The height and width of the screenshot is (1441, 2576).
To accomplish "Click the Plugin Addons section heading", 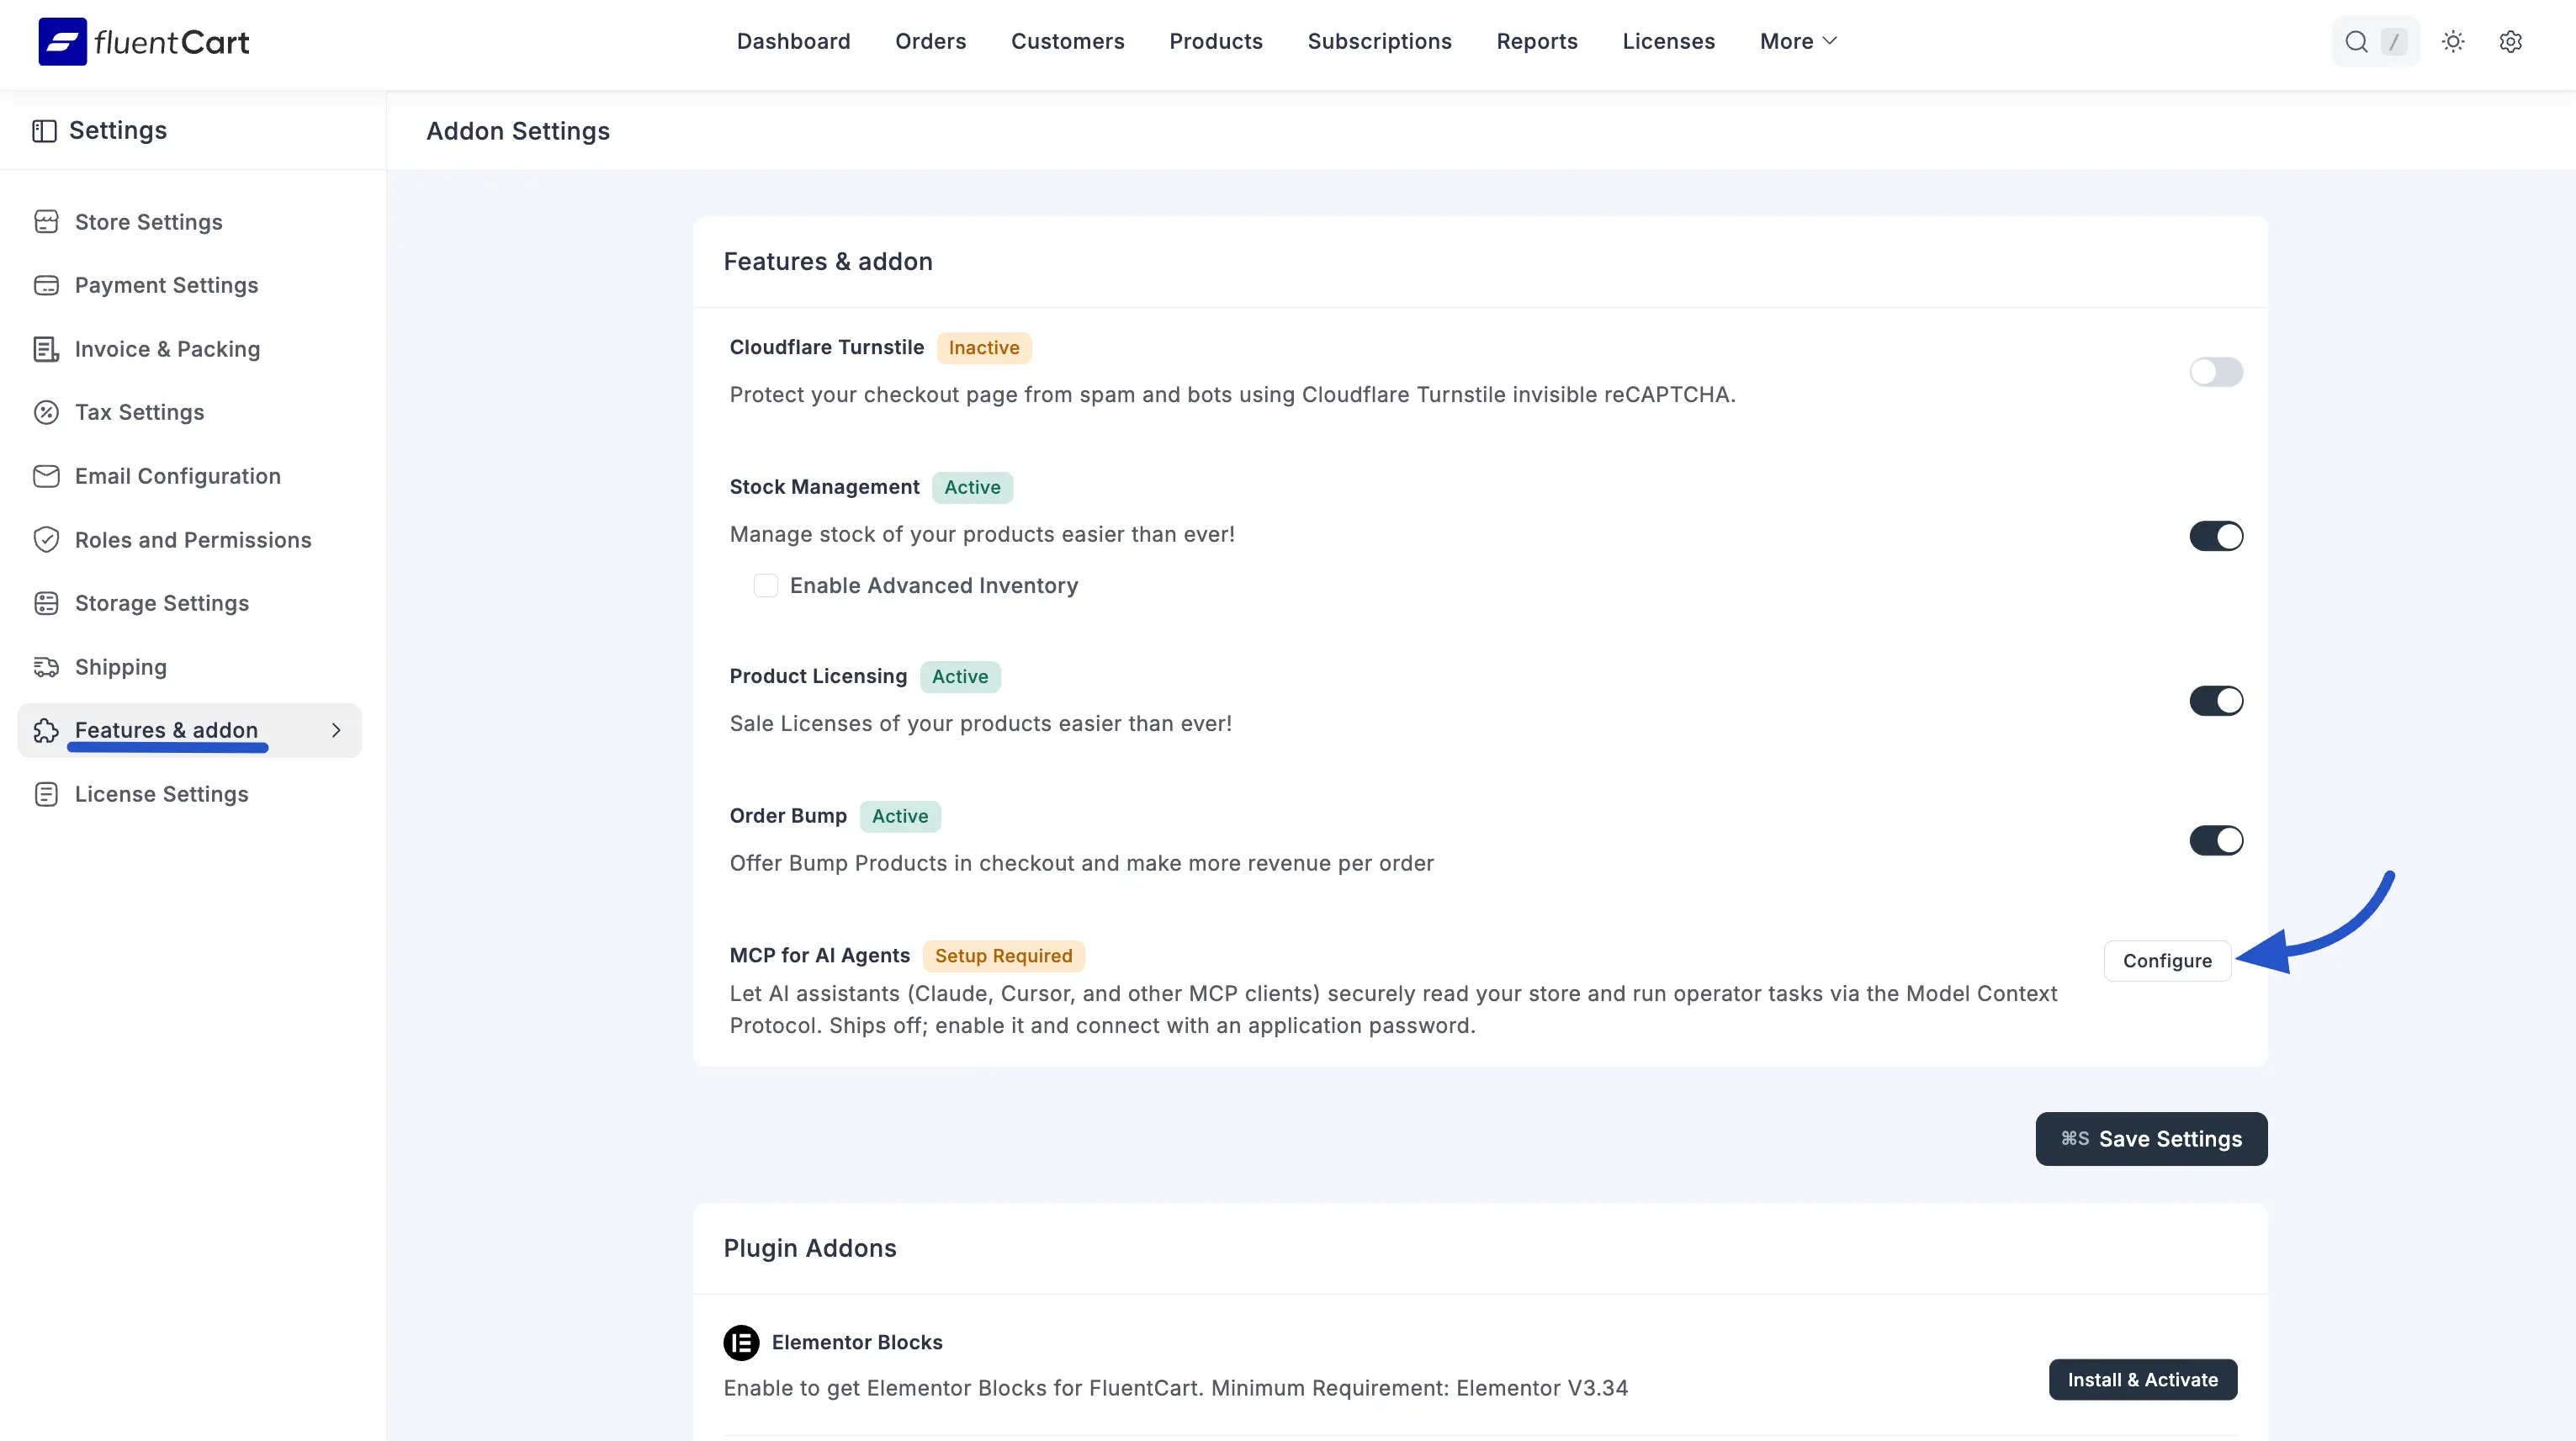I will pyautogui.click(x=810, y=1248).
